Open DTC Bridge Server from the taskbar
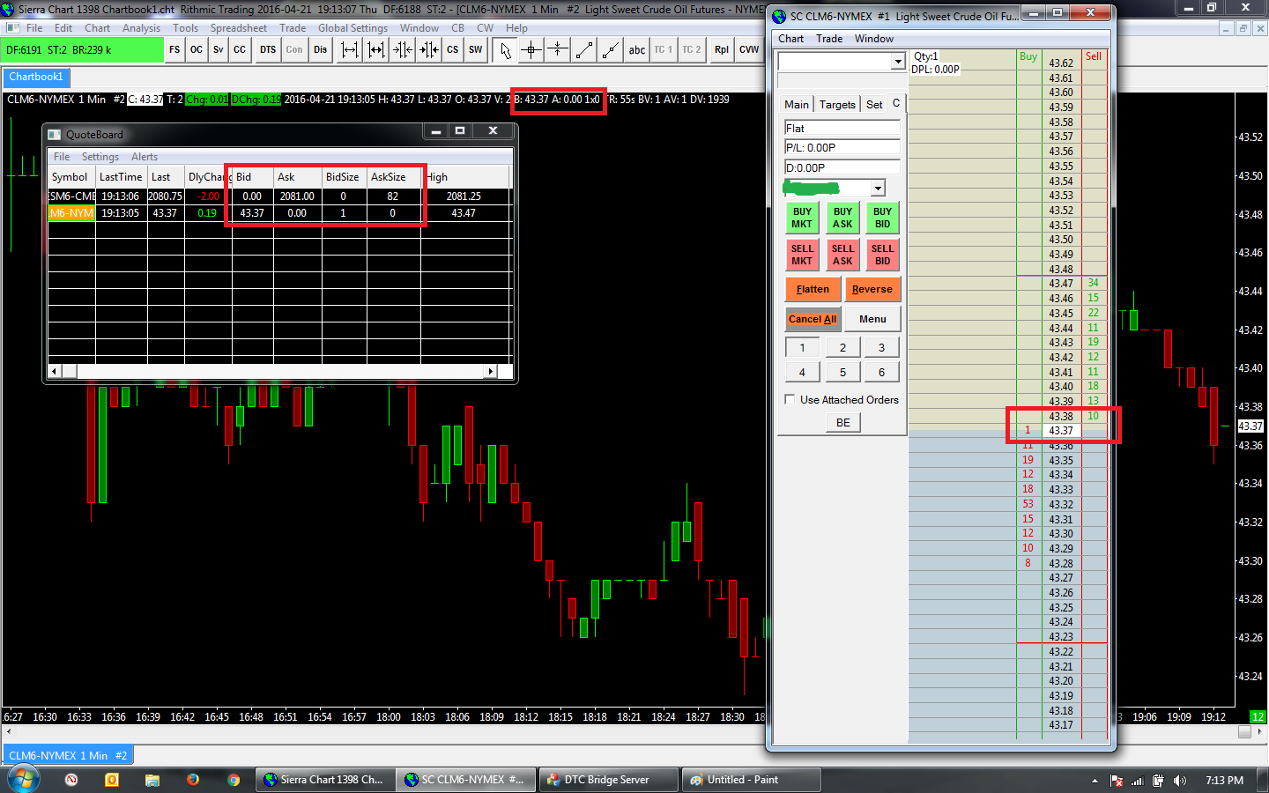The height and width of the screenshot is (793, 1269). click(x=609, y=780)
